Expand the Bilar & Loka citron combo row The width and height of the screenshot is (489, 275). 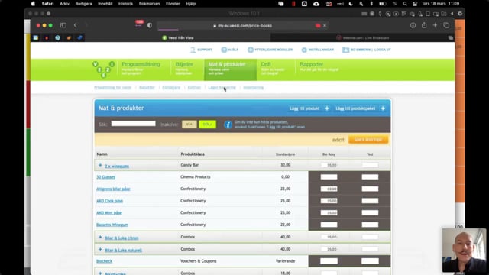100,238
